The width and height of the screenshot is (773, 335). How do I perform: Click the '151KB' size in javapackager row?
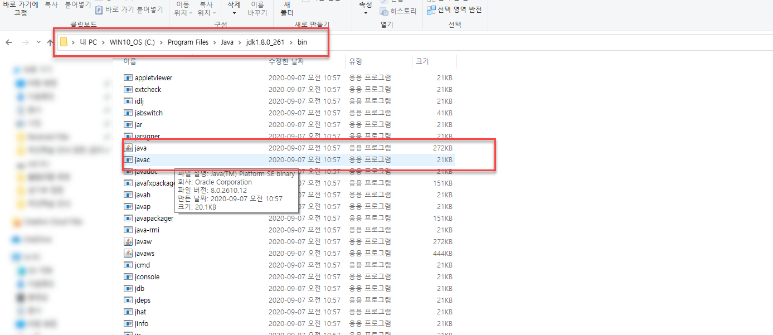point(443,219)
